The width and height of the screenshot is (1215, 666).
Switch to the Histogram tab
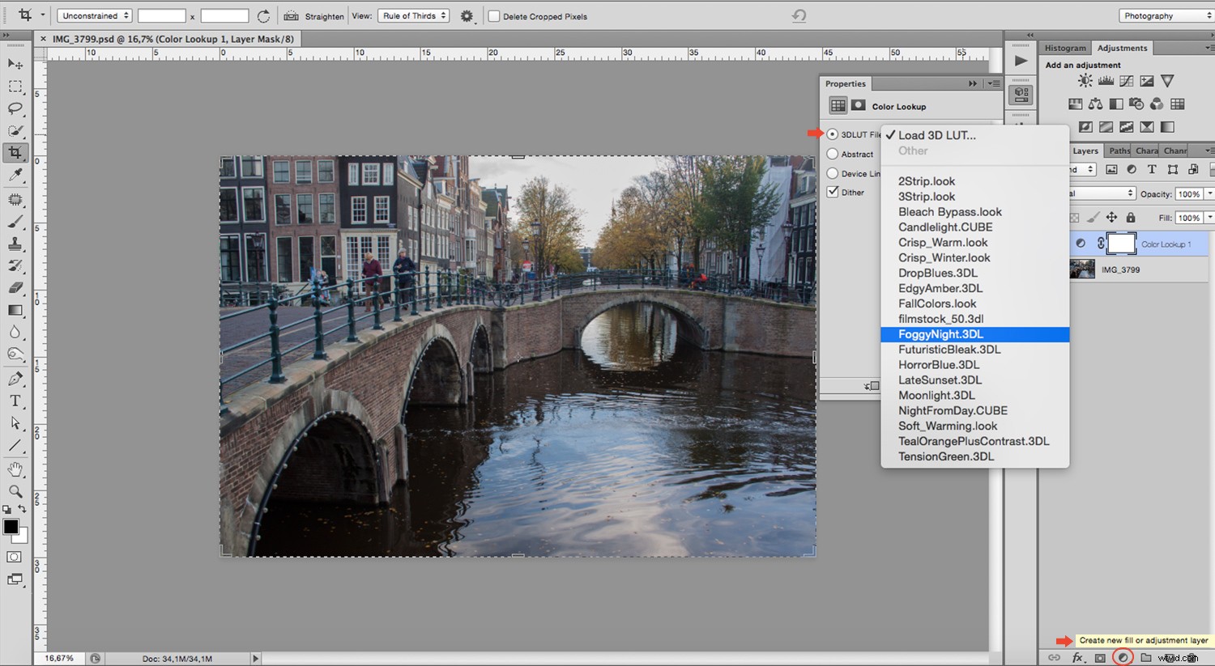pos(1064,48)
